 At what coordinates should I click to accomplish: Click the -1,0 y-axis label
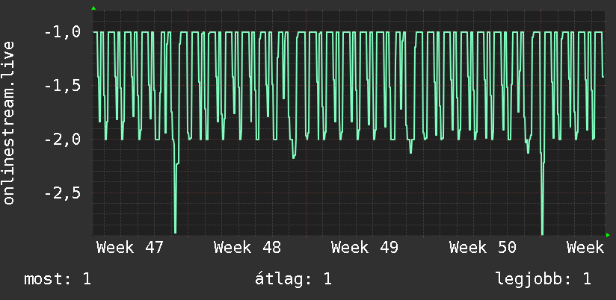[63, 32]
